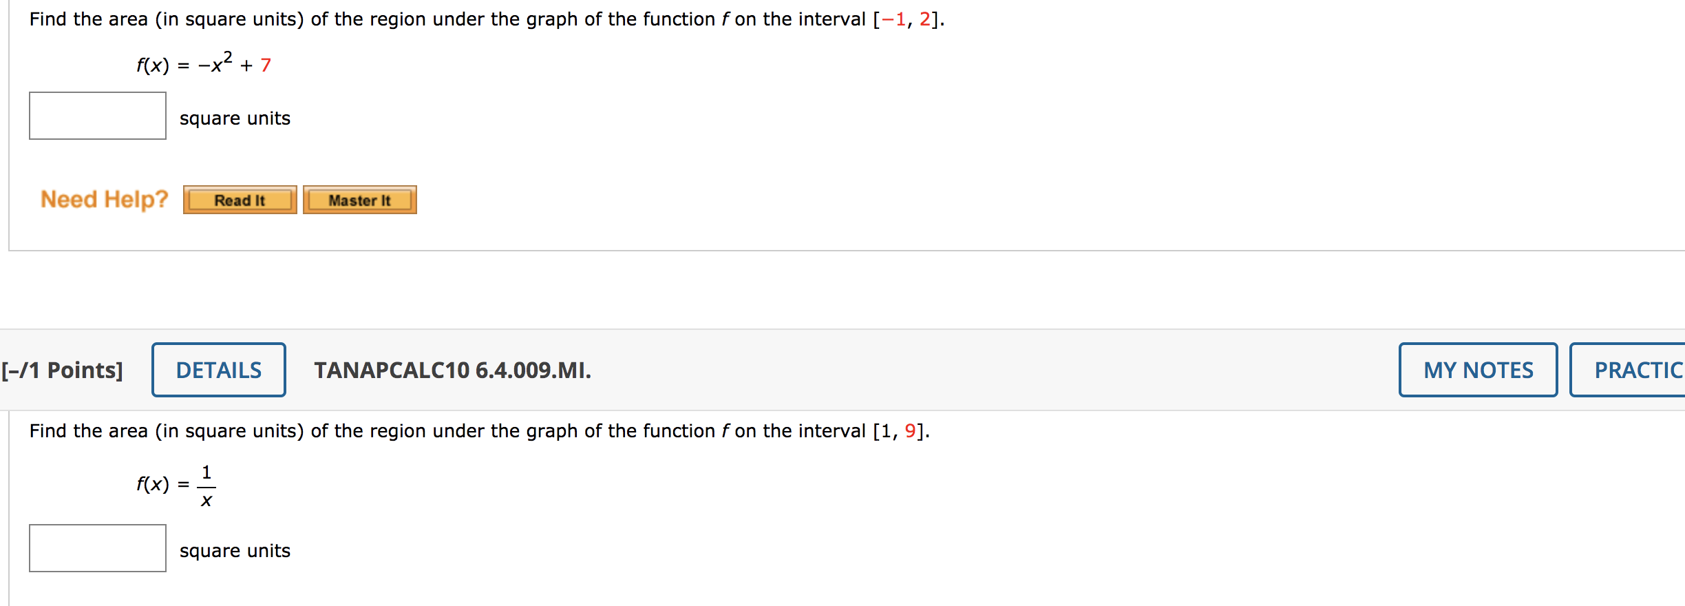
Task: Click the orange Master It icon button
Action: tap(360, 200)
